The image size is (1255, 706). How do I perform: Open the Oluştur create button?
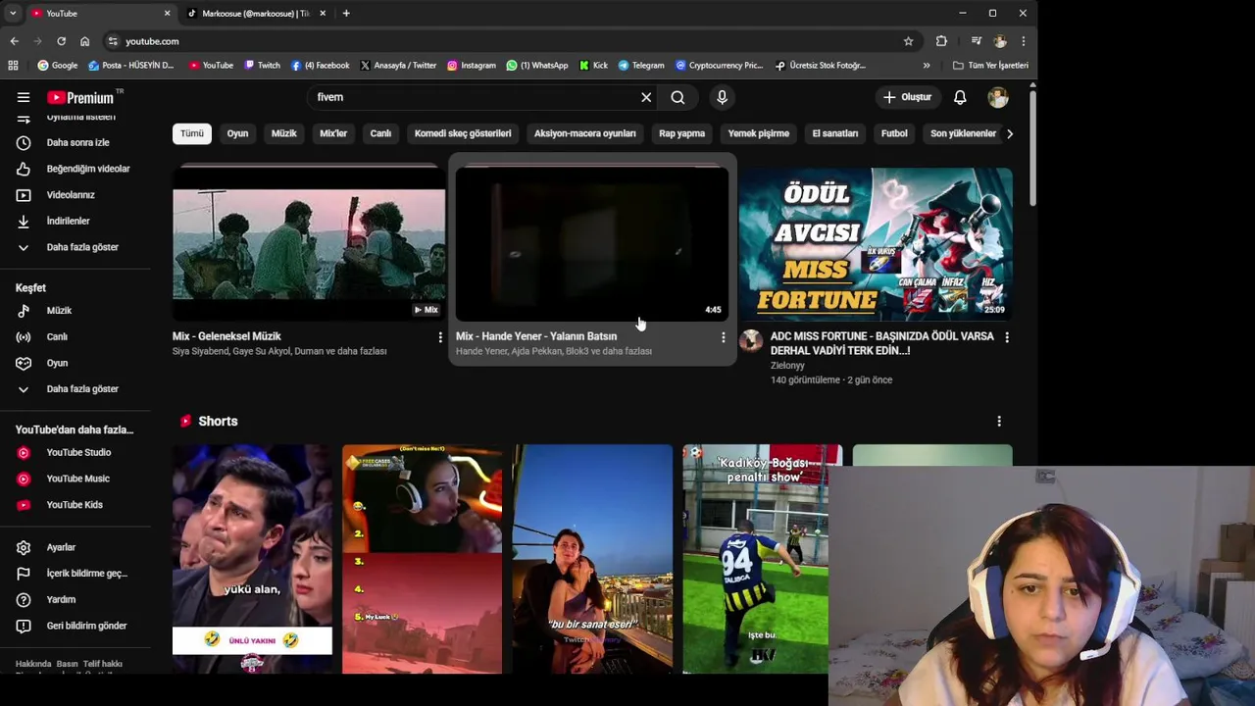click(907, 97)
